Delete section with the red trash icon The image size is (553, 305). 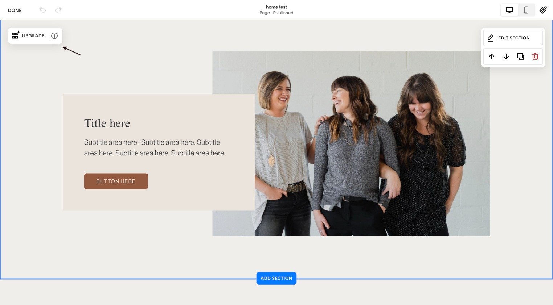coord(535,57)
